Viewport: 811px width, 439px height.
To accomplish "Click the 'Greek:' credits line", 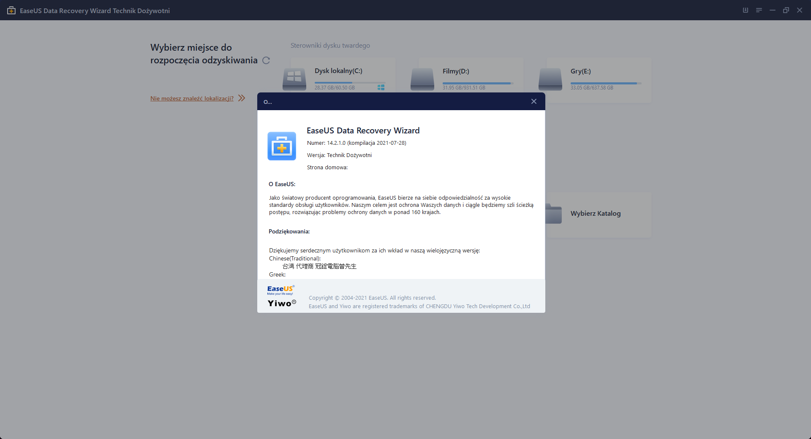I will pyautogui.click(x=277, y=275).
